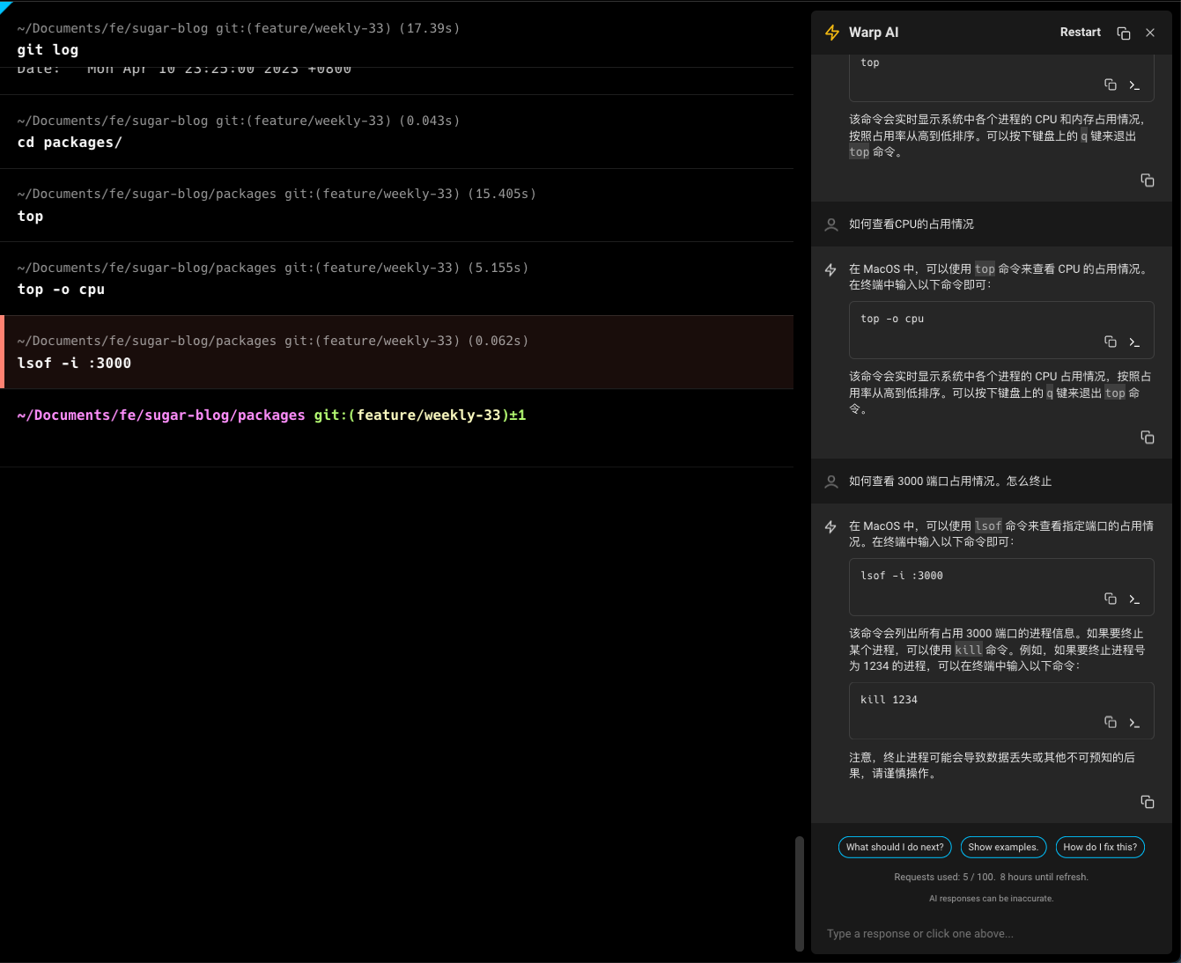Copy the 'lsof -i :3000' code block
Viewport: 1181px width, 963px height.
(1111, 599)
